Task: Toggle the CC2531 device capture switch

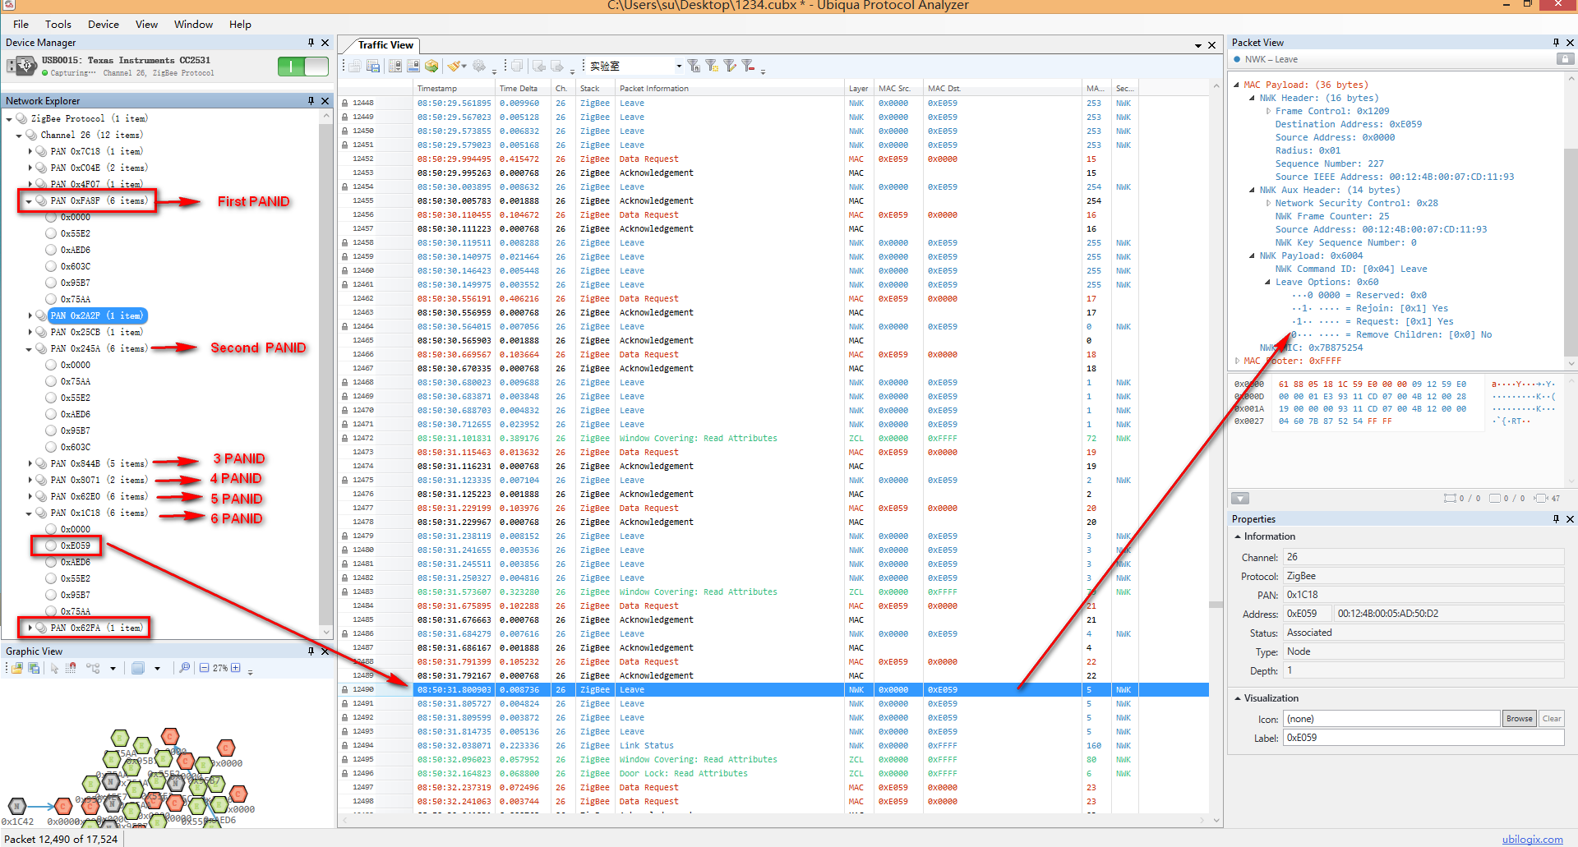Action: [x=303, y=67]
